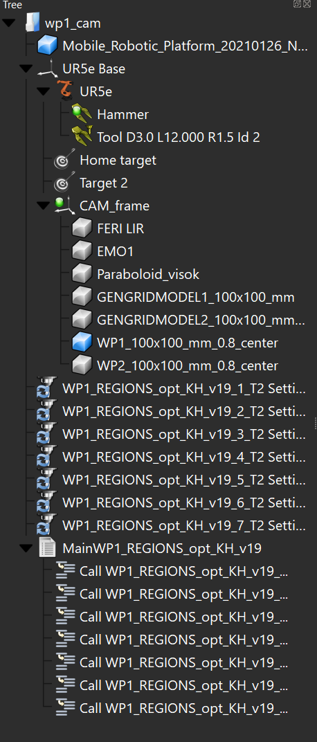Undock the Tree panel with float button
This screenshot has height=742, width=317.
[298, 3]
